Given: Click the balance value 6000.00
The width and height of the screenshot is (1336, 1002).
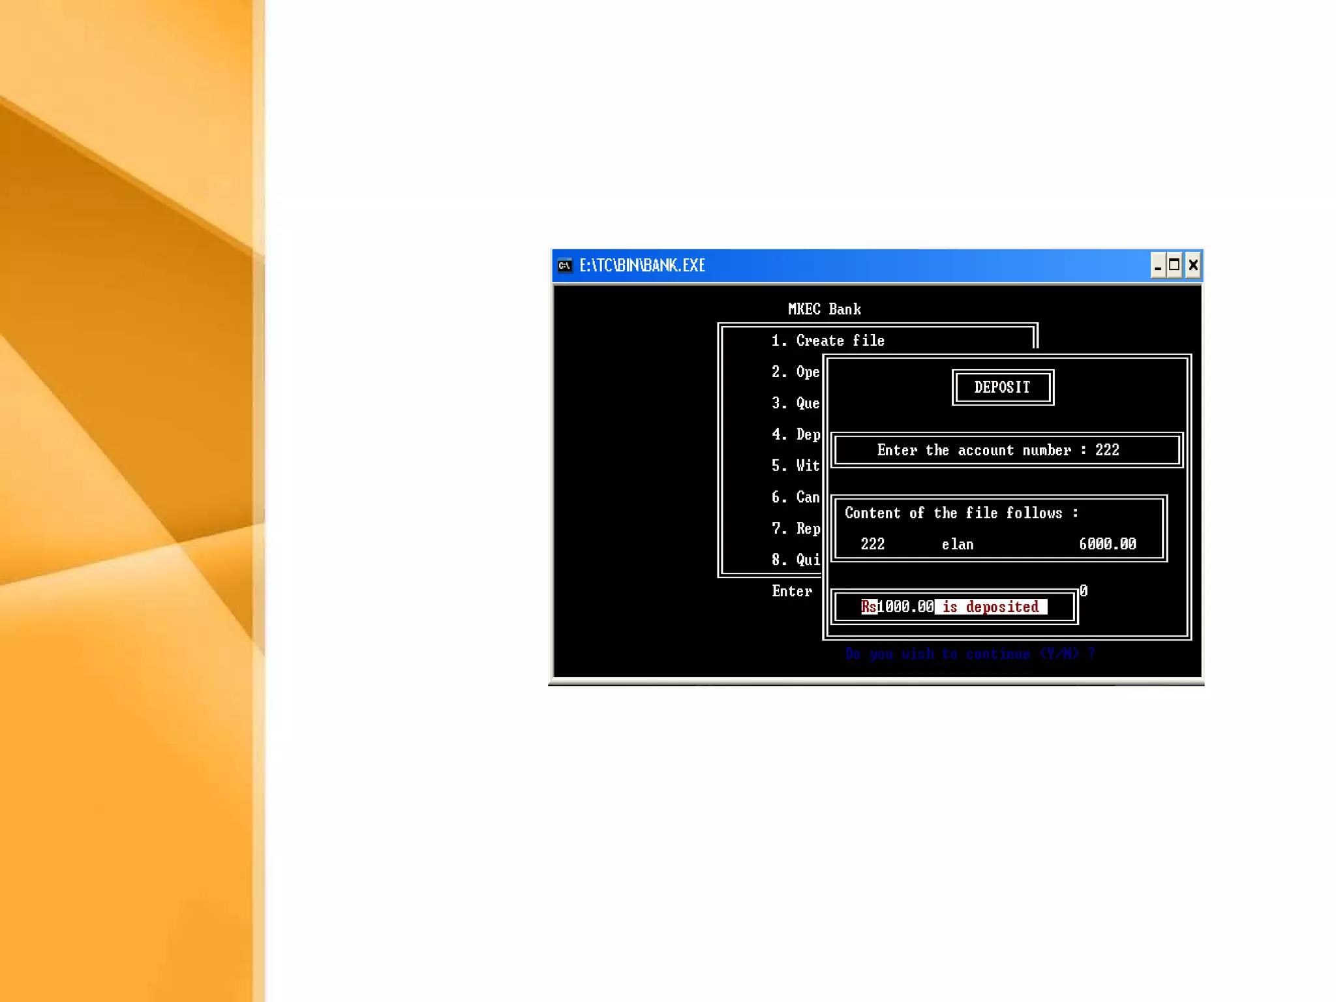Looking at the screenshot, I should click(x=1107, y=544).
